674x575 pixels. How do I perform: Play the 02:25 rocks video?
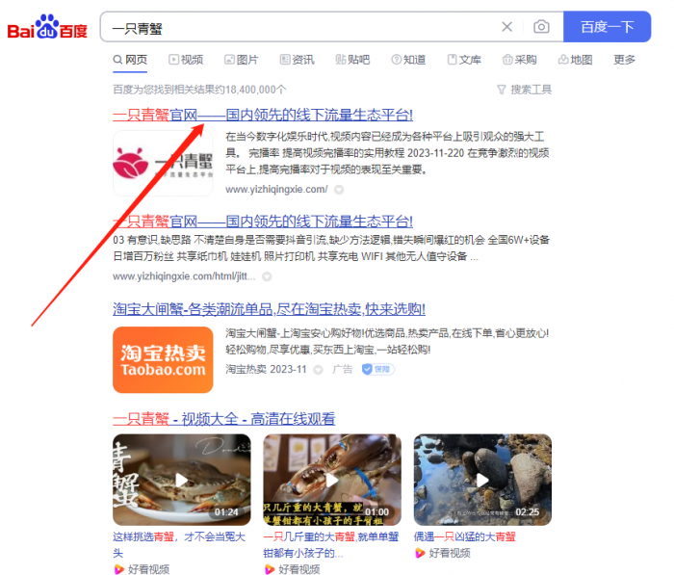pos(482,480)
